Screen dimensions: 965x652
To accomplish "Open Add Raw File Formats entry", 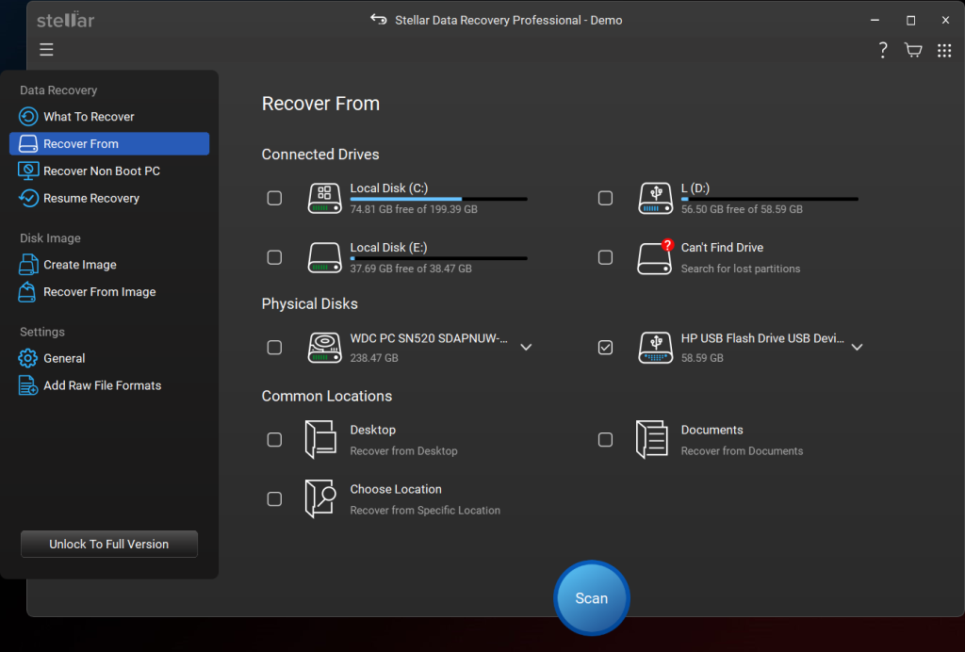I will [x=109, y=385].
